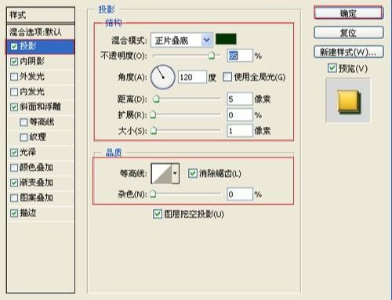
Task: Open the 等高线 contour picker arrow
Action: [175, 173]
